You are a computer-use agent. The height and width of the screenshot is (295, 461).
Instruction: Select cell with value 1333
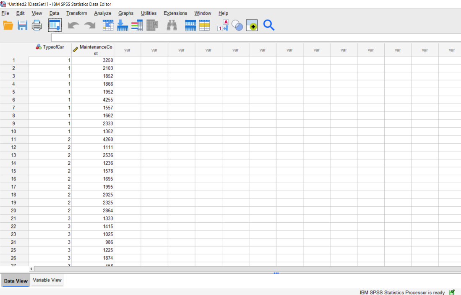[x=93, y=218]
